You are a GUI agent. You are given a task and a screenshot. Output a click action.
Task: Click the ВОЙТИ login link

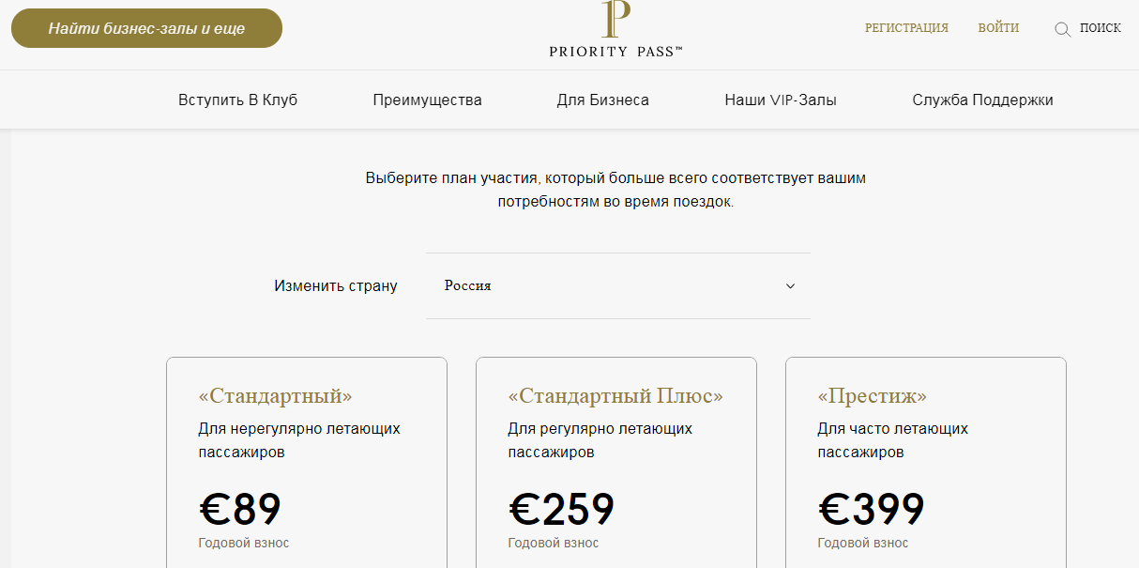point(998,28)
